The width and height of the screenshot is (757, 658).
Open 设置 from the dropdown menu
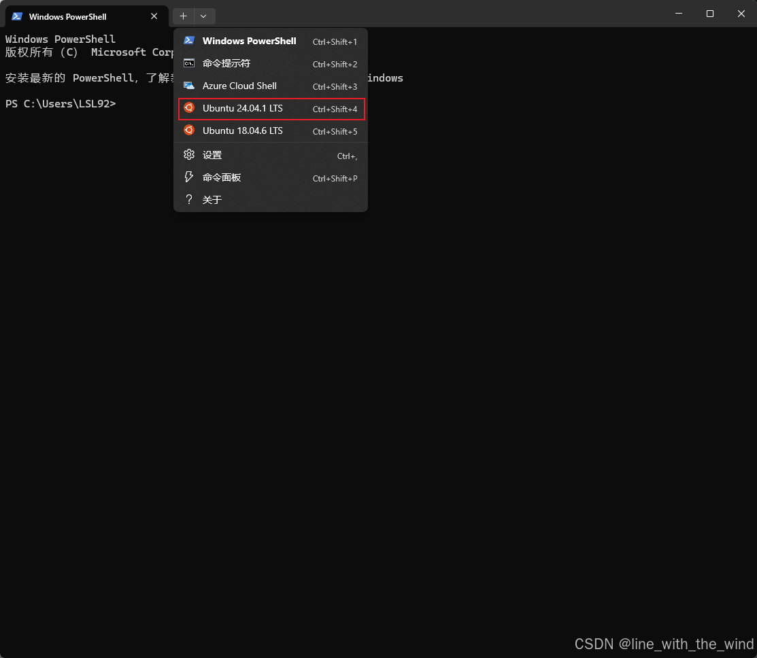pyautogui.click(x=271, y=155)
